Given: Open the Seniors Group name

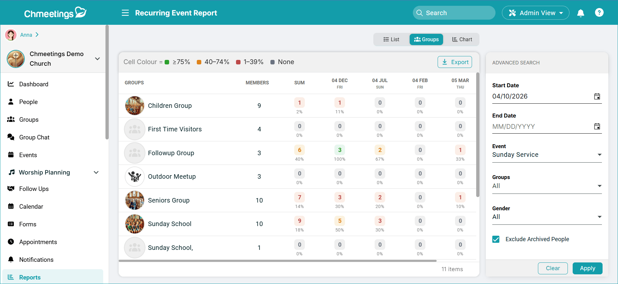Looking at the screenshot, I should (x=169, y=200).
